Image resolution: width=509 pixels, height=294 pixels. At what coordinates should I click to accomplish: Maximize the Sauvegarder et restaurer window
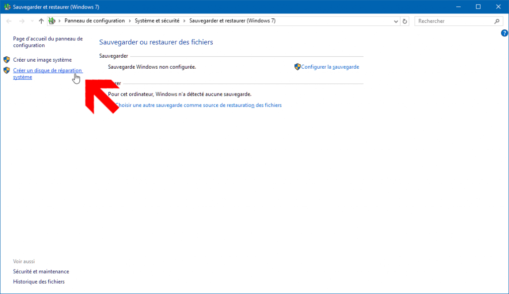(x=478, y=7)
